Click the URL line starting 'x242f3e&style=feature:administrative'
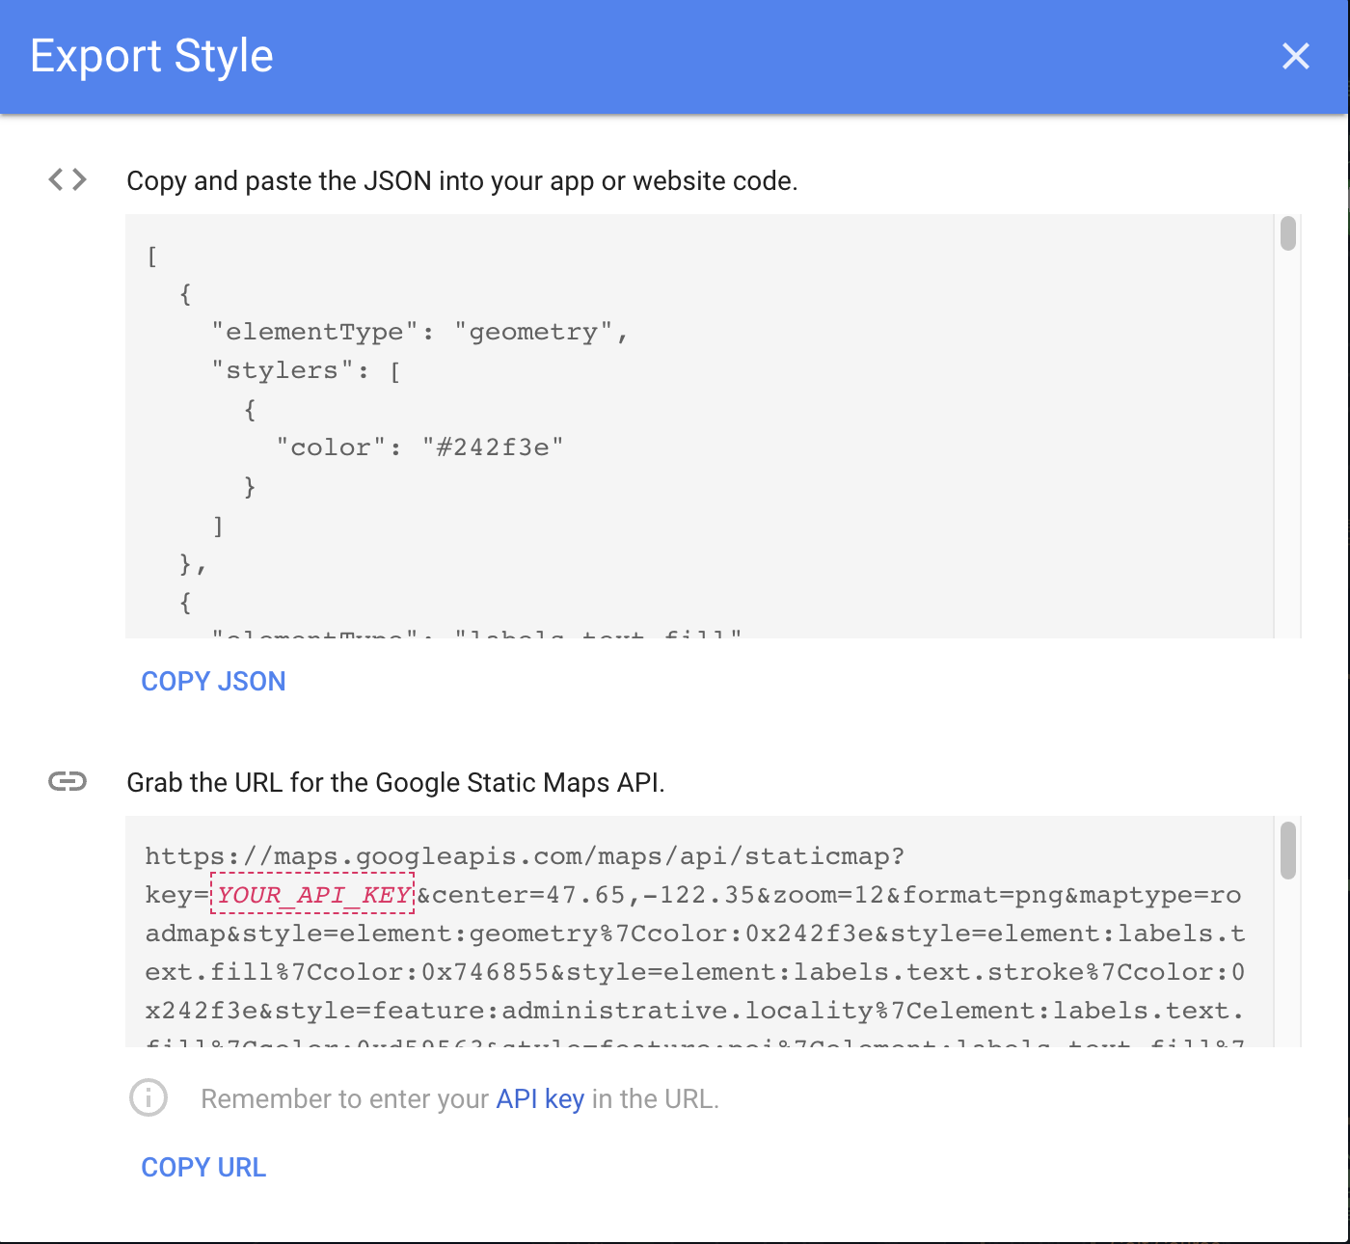 click(x=695, y=1011)
